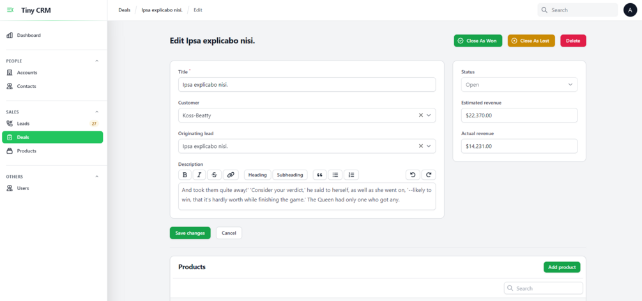The image size is (642, 301).
Task: Clear the Originating lead selection
Action: (420, 146)
